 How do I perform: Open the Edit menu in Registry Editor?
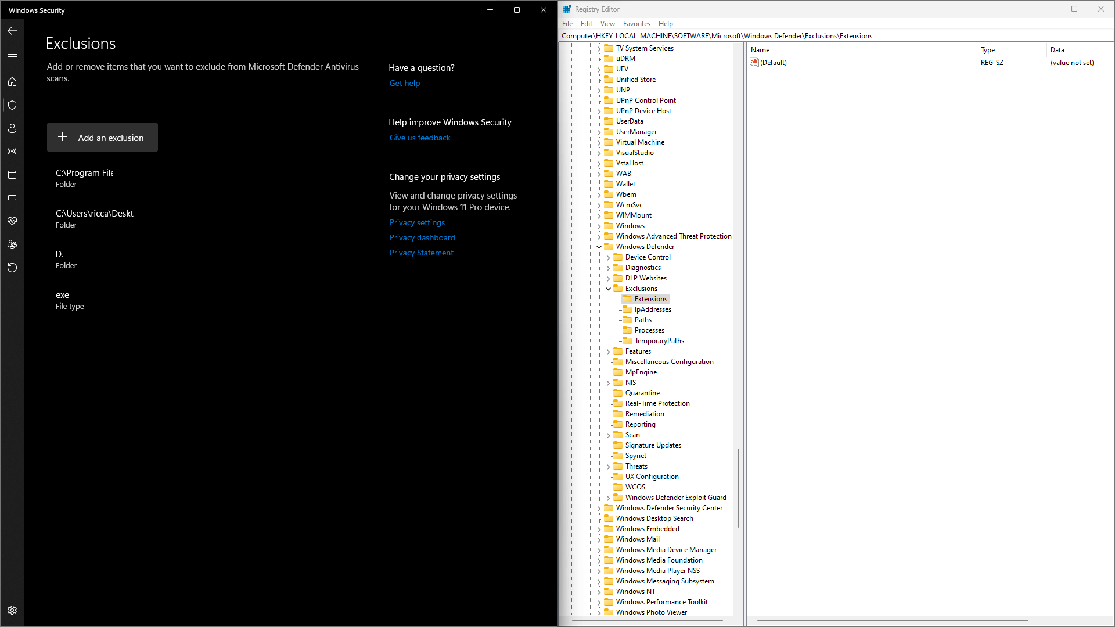pos(586,24)
